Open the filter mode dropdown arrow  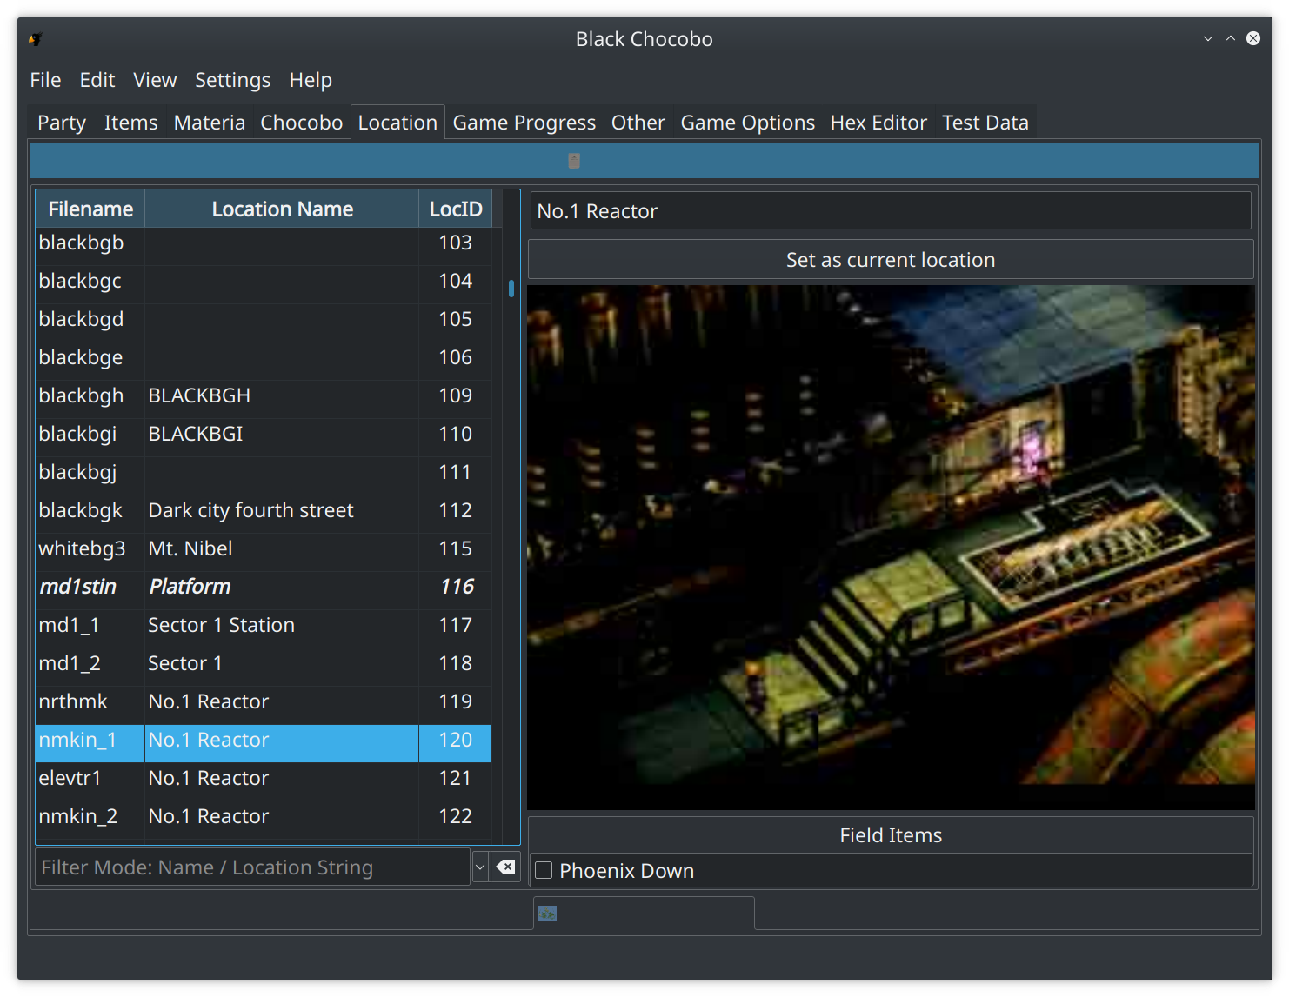[x=480, y=867]
